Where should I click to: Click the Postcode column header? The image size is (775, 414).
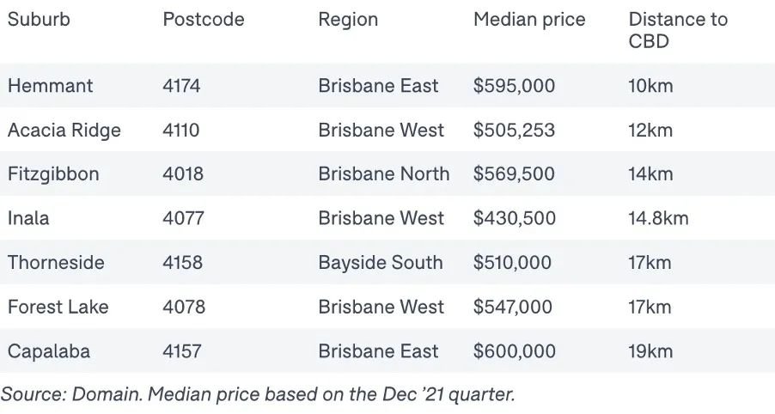203,20
